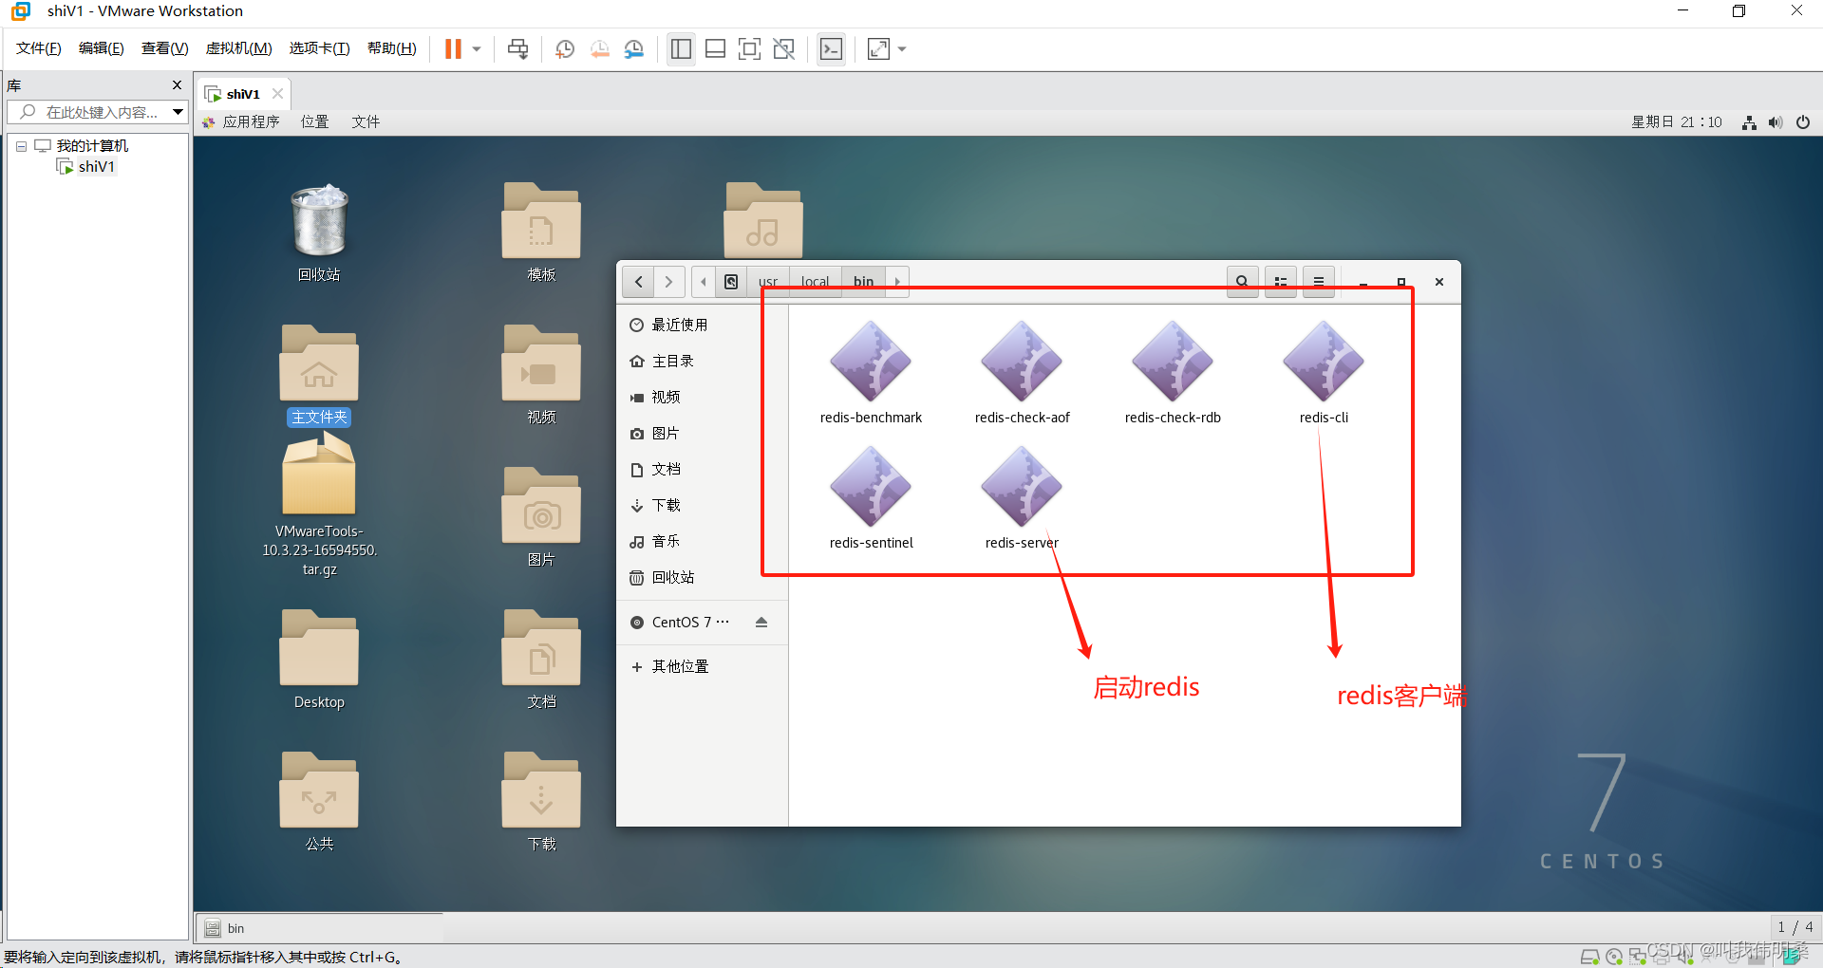This screenshot has width=1823, height=968.
Task: Select the redis-check-rdb file icon
Action: pos(1173,363)
